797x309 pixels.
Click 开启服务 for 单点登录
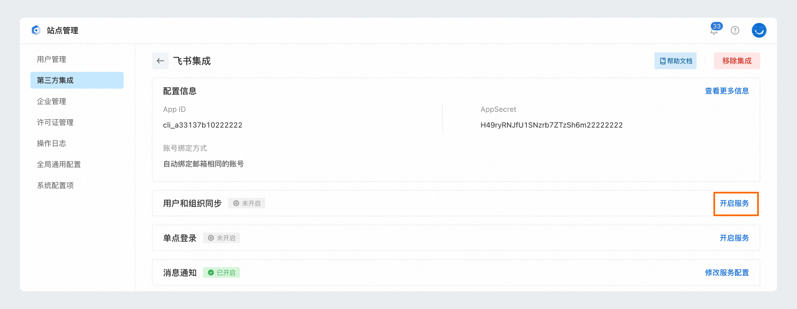coord(734,238)
